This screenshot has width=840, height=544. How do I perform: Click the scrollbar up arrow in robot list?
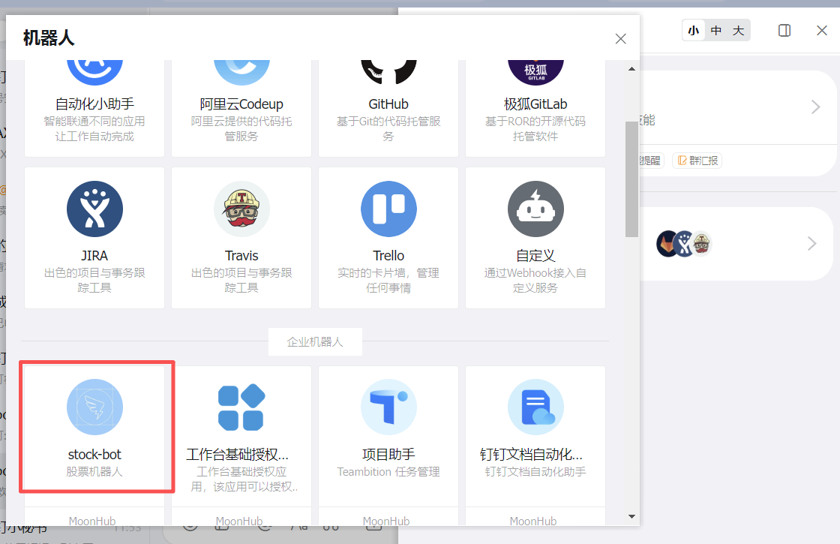point(631,68)
